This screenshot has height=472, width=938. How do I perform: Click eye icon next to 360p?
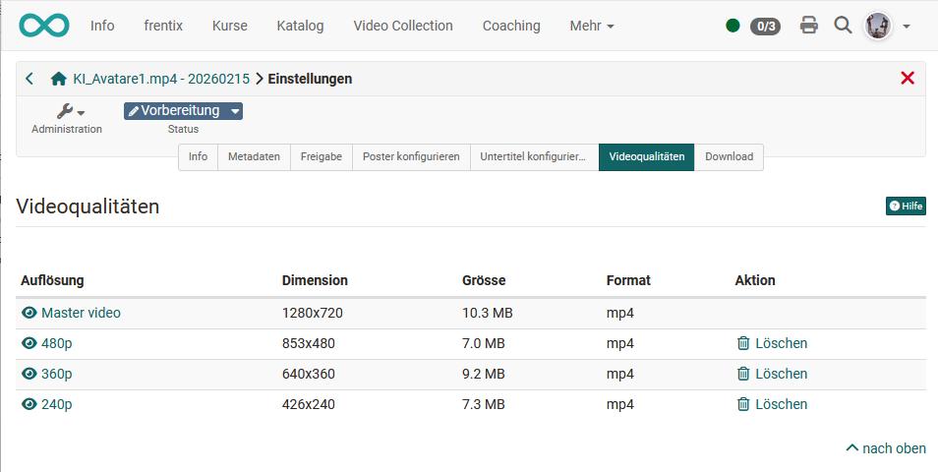(x=29, y=374)
